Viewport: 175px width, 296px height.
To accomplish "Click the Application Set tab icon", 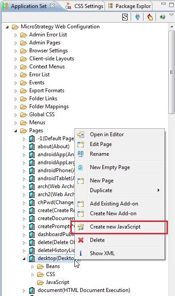I will pyautogui.click(x=6, y=6).
